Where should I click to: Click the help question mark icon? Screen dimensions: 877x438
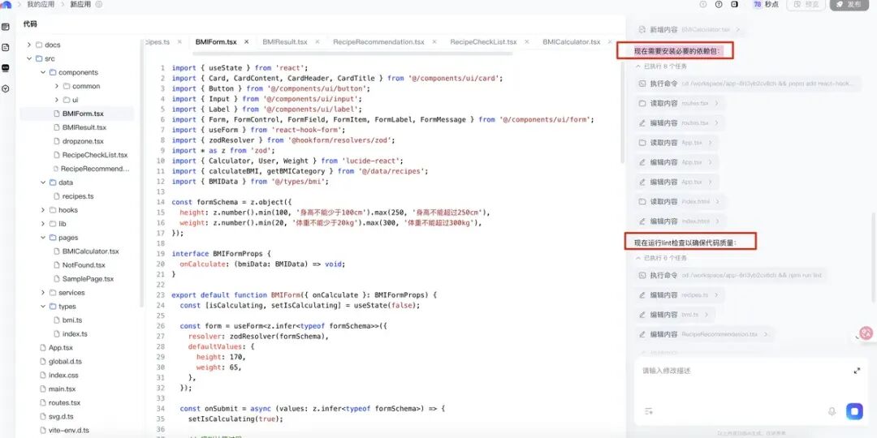pos(719,4)
